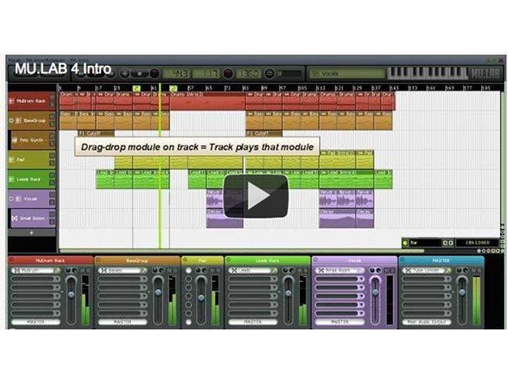
Task: Click the tempo display in the transport bar
Action: pos(248,74)
